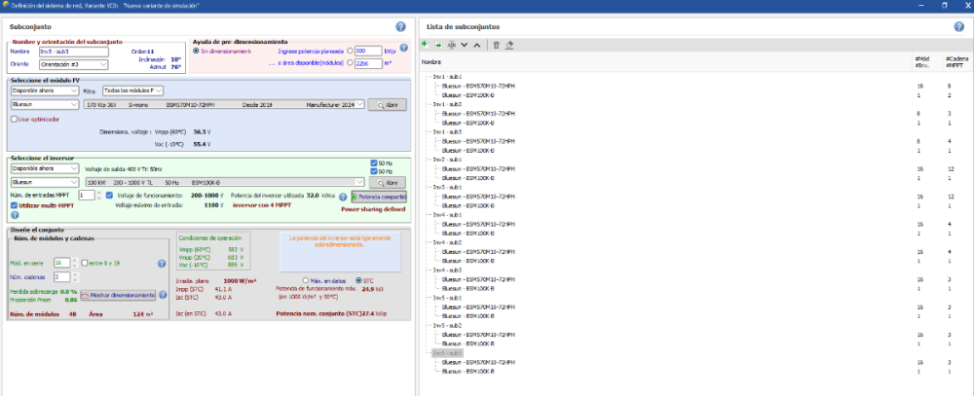
Task: Open the Oriente orientation dropdown
Action: click(x=72, y=65)
